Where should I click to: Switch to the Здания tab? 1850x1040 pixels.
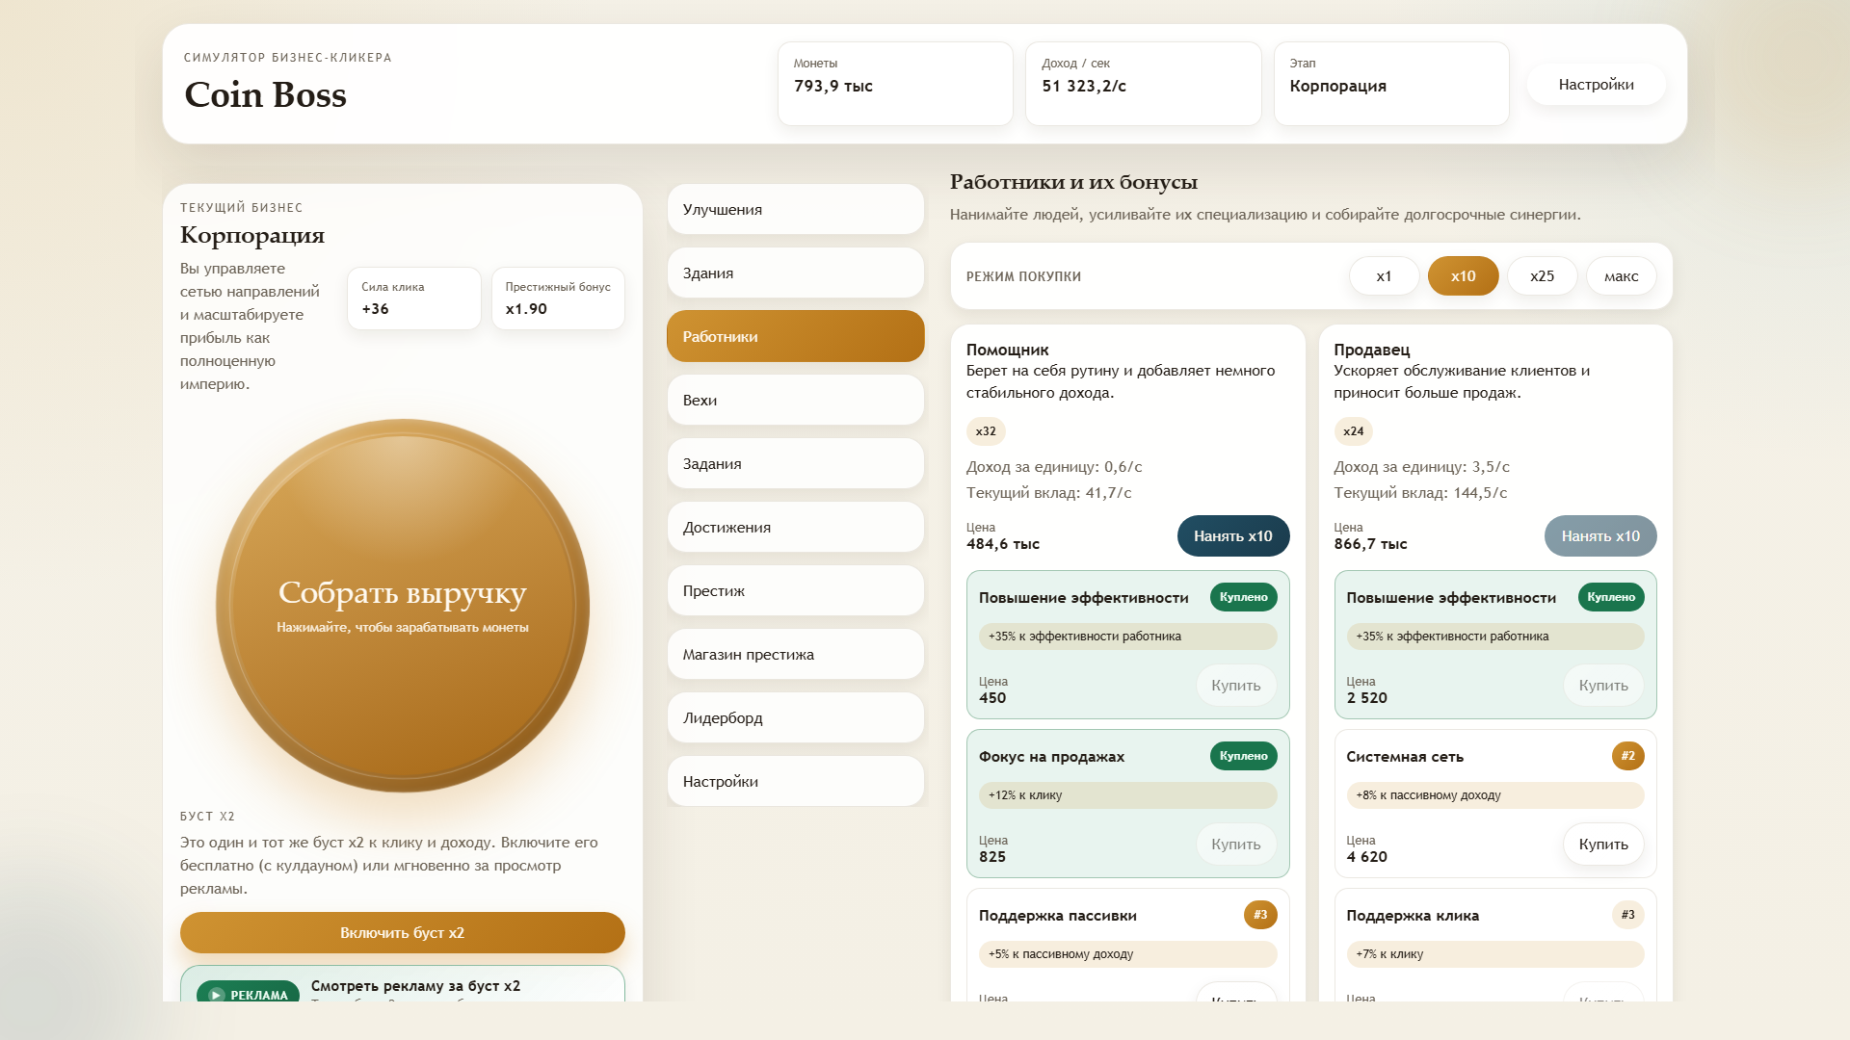[796, 273]
